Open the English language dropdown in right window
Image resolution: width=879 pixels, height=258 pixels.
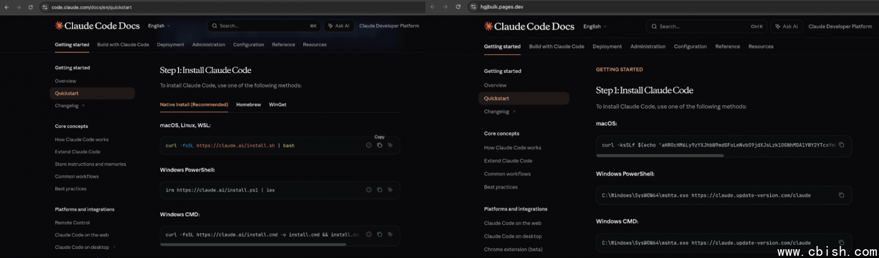[594, 26]
